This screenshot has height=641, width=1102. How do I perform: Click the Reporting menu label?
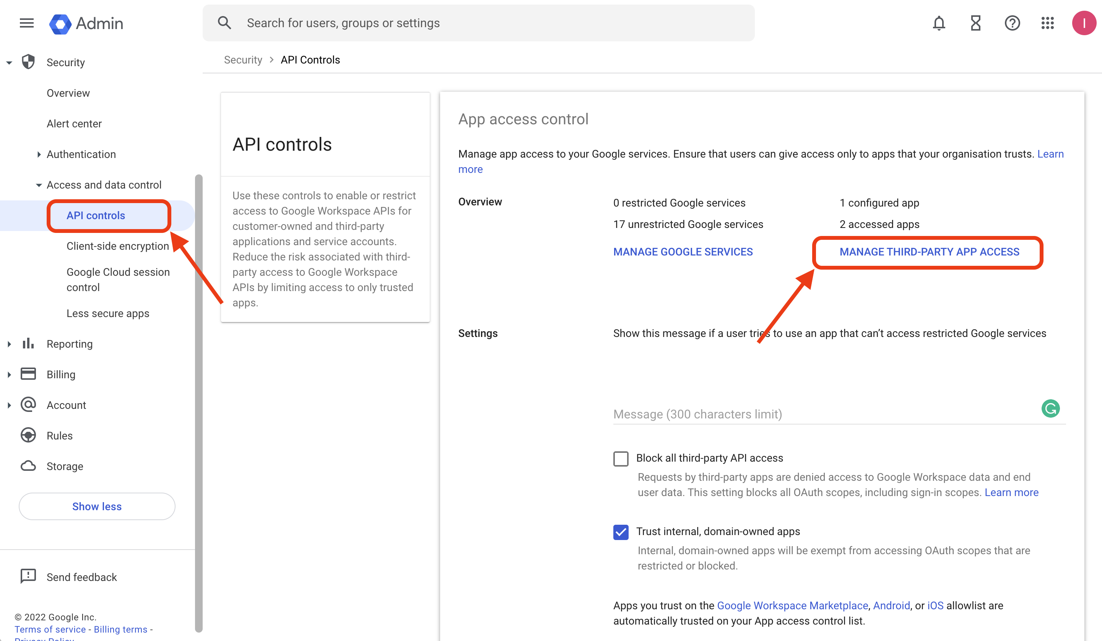70,344
